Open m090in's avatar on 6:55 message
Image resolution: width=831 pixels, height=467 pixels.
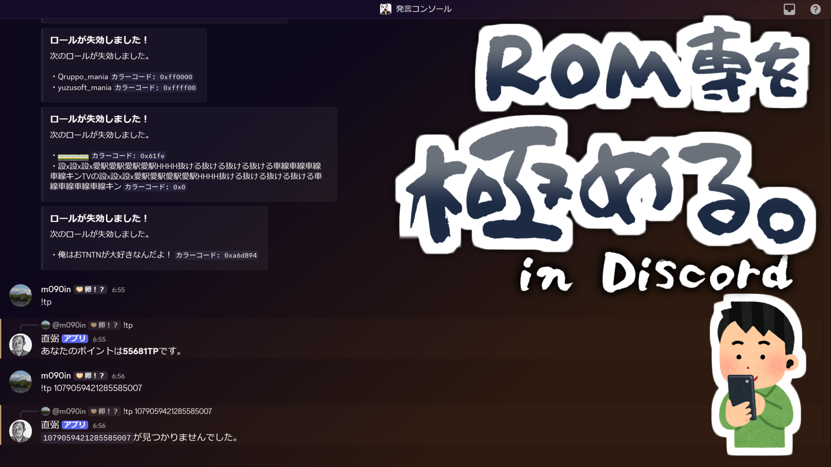pos(20,295)
